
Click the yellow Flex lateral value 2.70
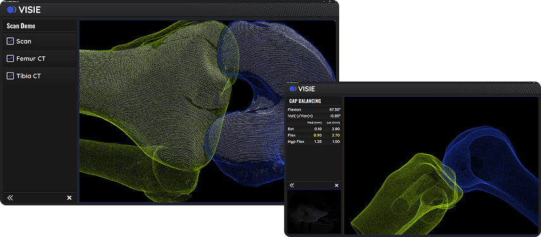point(336,135)
